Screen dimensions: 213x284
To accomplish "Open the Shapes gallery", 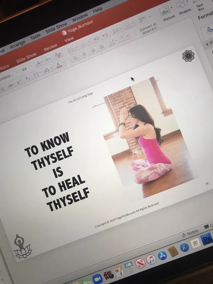I will pyautogui.click(x=183, y=7).
